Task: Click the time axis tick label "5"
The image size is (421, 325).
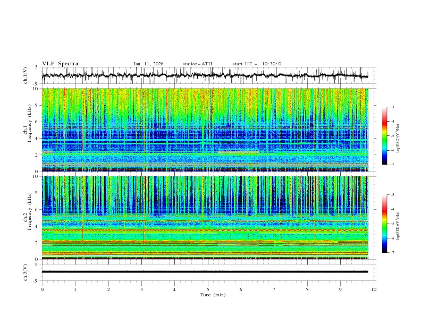Action: (x=208, y=289)
